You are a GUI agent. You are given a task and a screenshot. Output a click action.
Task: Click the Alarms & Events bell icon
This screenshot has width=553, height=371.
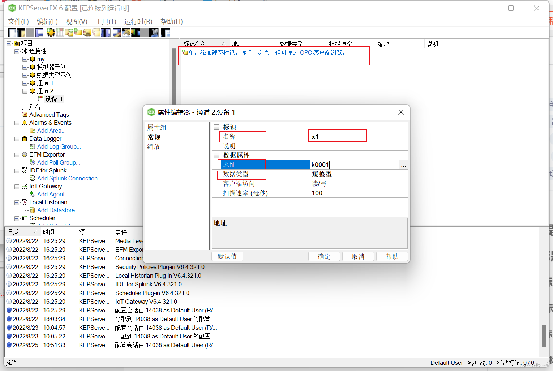[25, 123]
